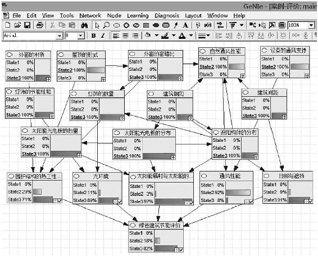Click the Print icon
Image resolution: width=318 pixels, height=256 pixels.
tap(39, 25)
